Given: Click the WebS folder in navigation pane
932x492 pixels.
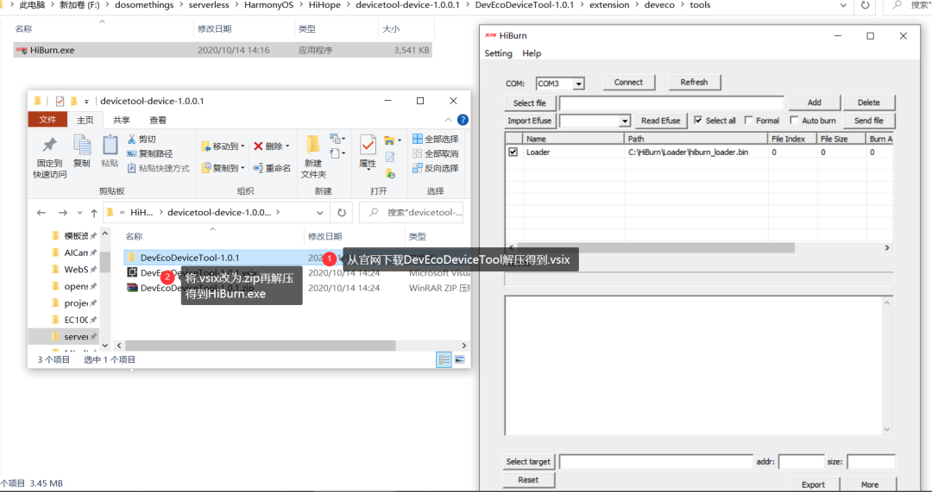Looking at the screenshot, I should point(75,270).
